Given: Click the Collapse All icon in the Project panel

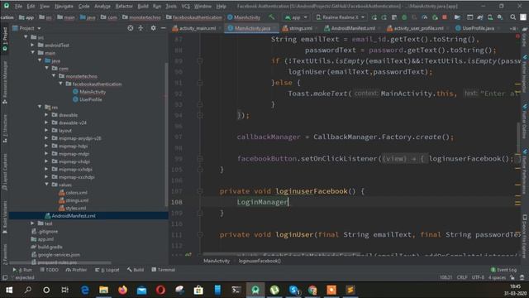Looking at the screenshot, I should pos(141,28).
